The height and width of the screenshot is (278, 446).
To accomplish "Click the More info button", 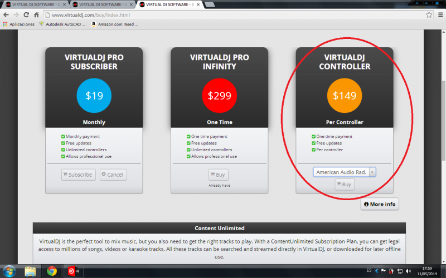I will 380,204.
